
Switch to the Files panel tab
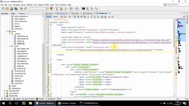click(13, 14)
